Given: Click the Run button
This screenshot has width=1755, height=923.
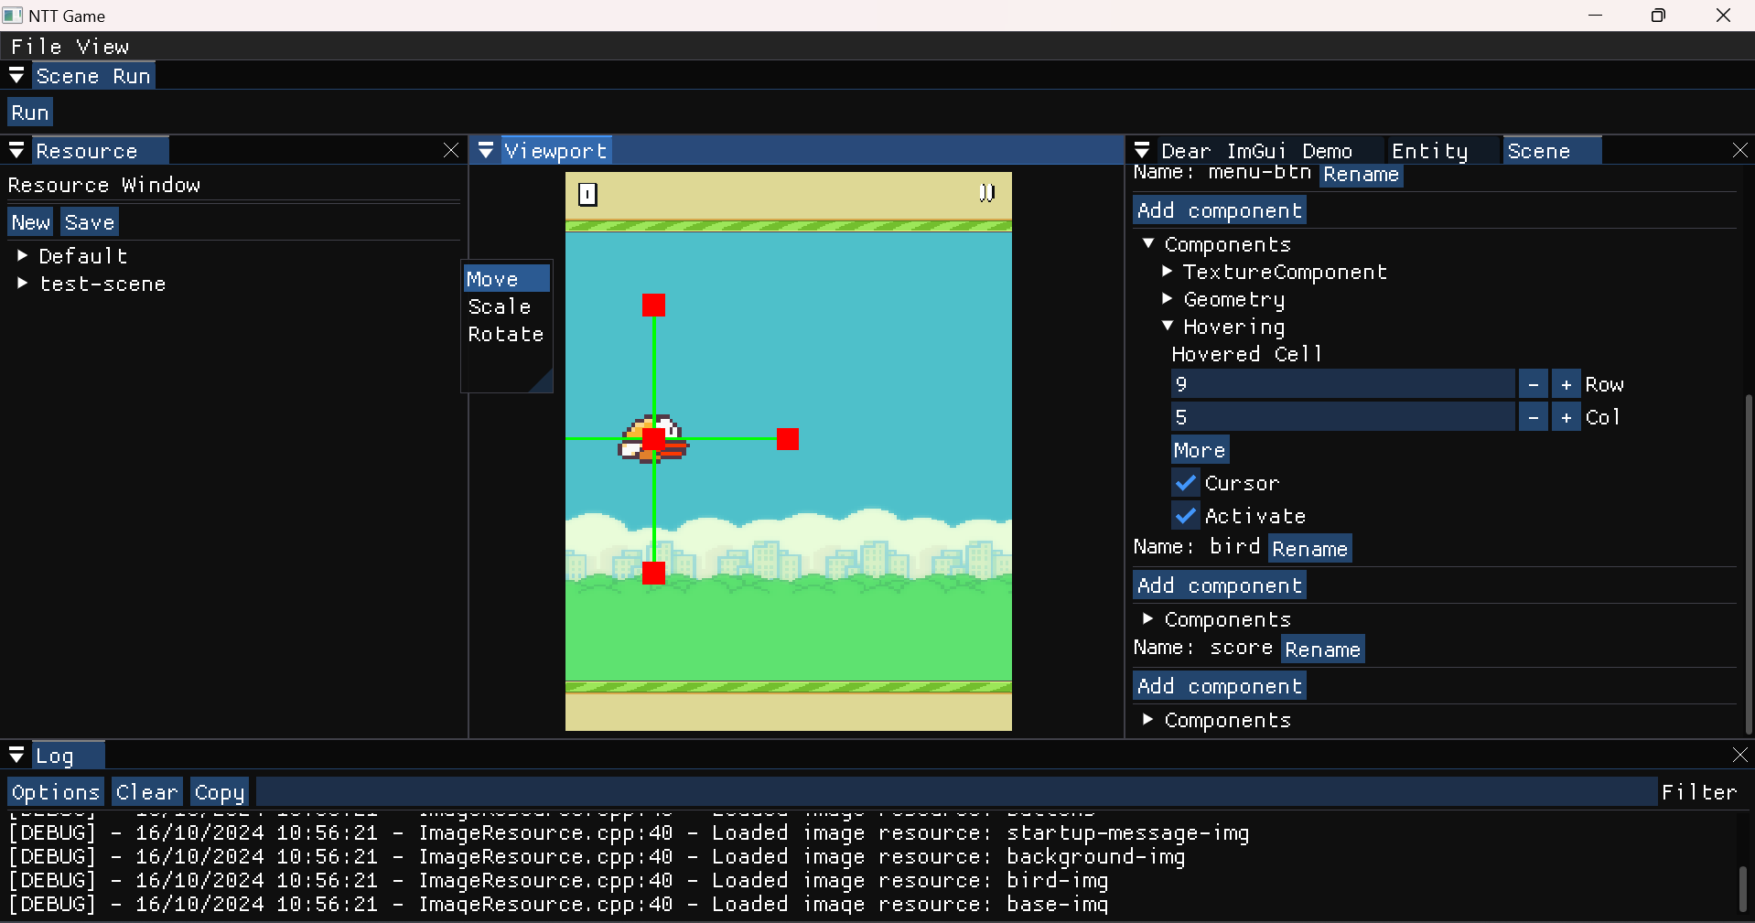Looking at the screenshot, I should (x=30, y=113).
